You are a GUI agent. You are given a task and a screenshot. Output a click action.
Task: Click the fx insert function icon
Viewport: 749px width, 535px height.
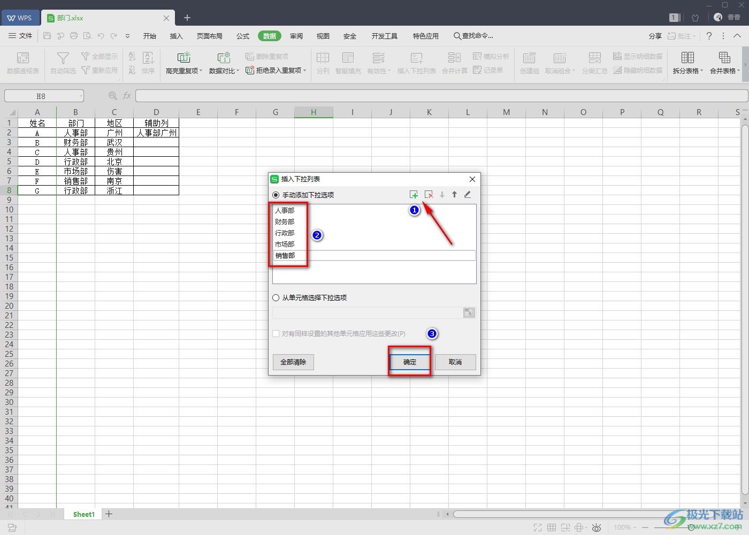(127, 96)
